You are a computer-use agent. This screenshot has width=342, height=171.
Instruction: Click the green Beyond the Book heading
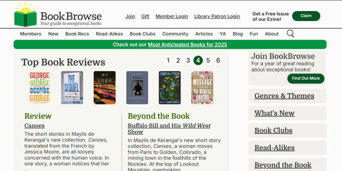[159, 116]
